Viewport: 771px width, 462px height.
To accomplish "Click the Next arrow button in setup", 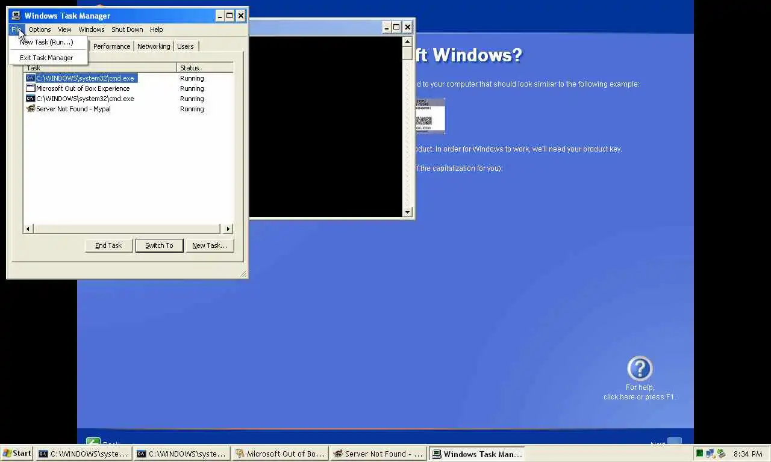I will tap(675, 442).
